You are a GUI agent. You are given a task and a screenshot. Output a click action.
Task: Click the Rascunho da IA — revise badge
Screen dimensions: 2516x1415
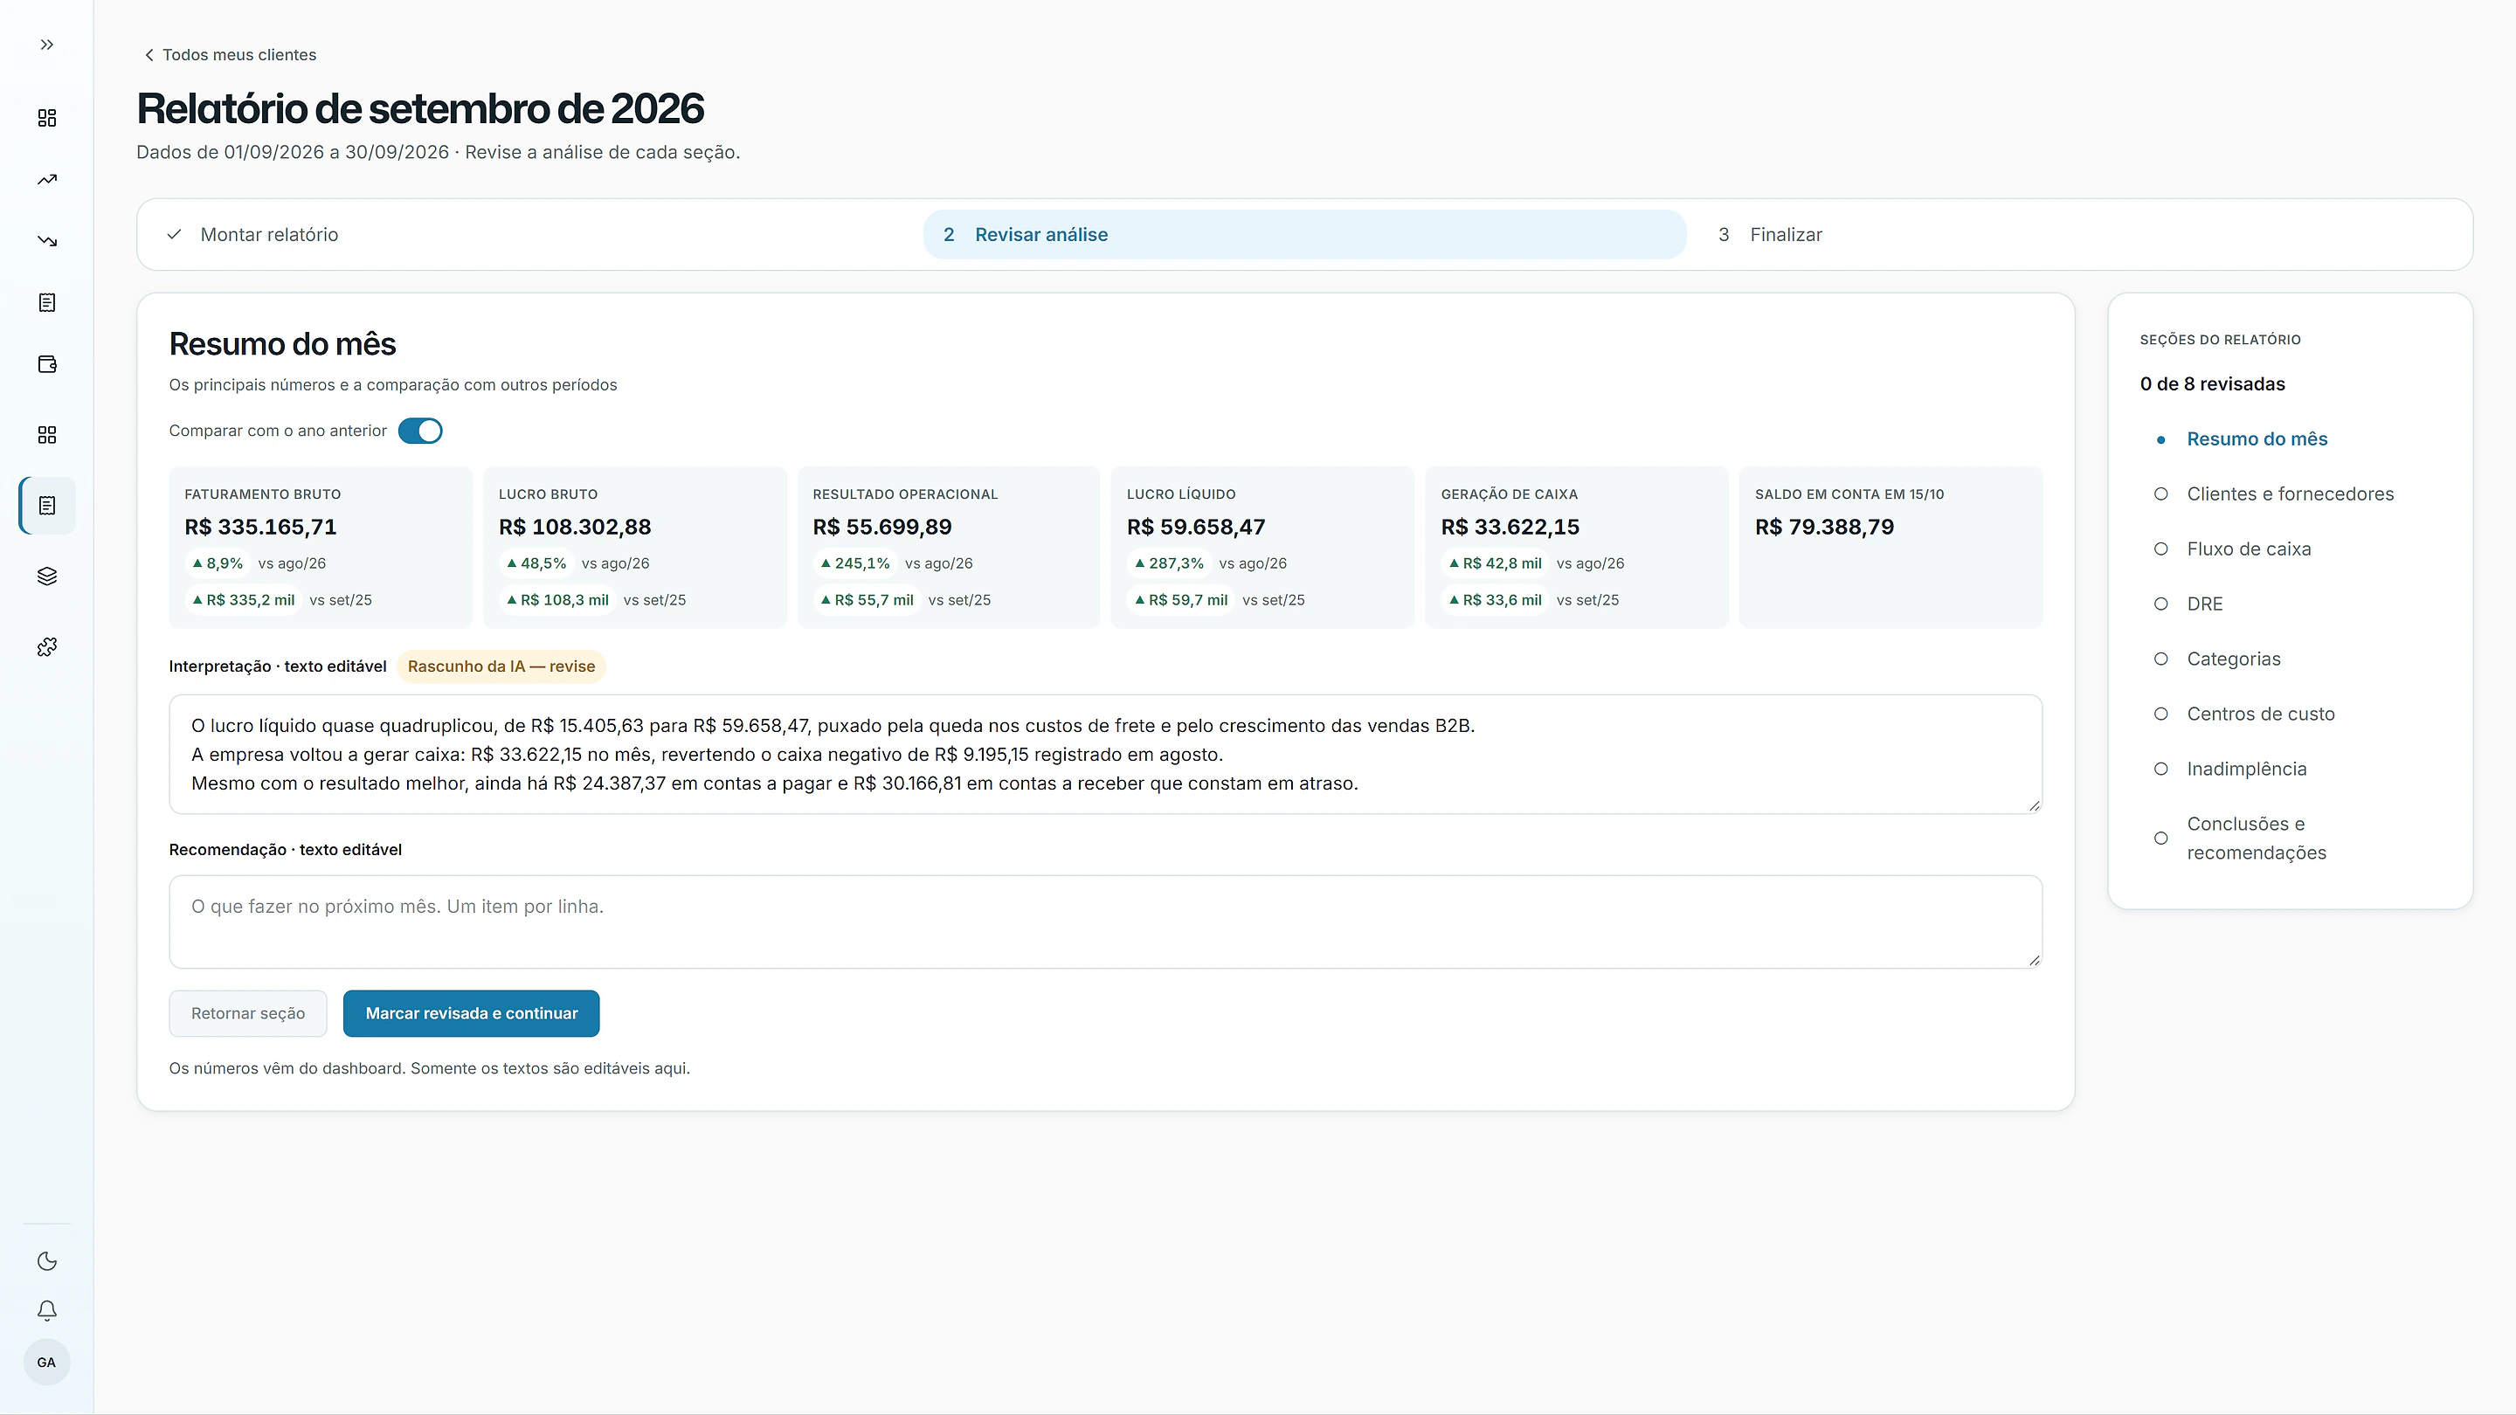501,666
